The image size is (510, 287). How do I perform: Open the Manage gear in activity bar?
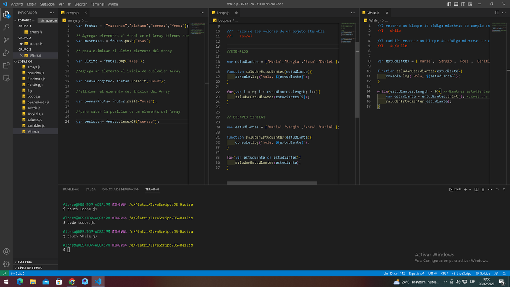point(6,264)
